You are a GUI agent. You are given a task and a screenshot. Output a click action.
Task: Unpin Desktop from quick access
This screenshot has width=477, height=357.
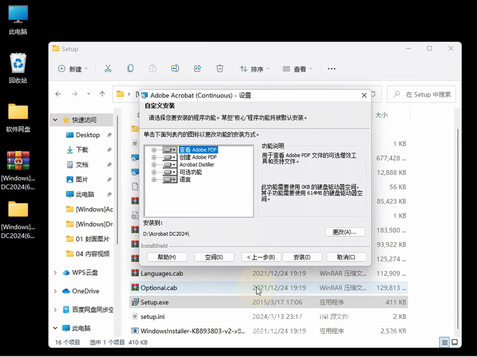(x=110, y=134)
